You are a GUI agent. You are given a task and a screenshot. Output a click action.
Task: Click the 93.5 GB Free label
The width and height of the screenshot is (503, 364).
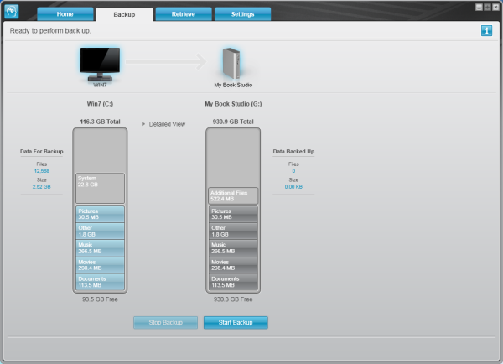coord(100,299)
